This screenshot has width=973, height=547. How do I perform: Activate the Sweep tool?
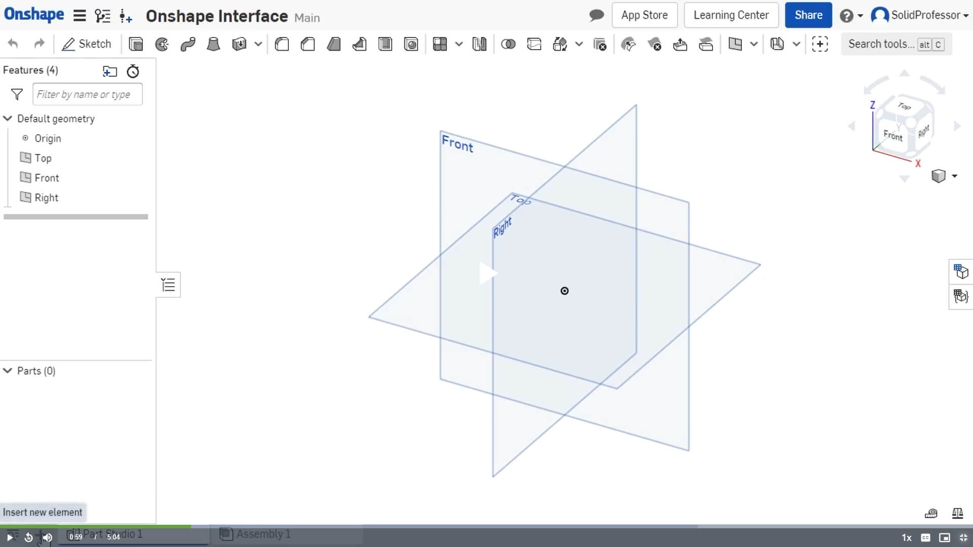[x=188, y=44]
